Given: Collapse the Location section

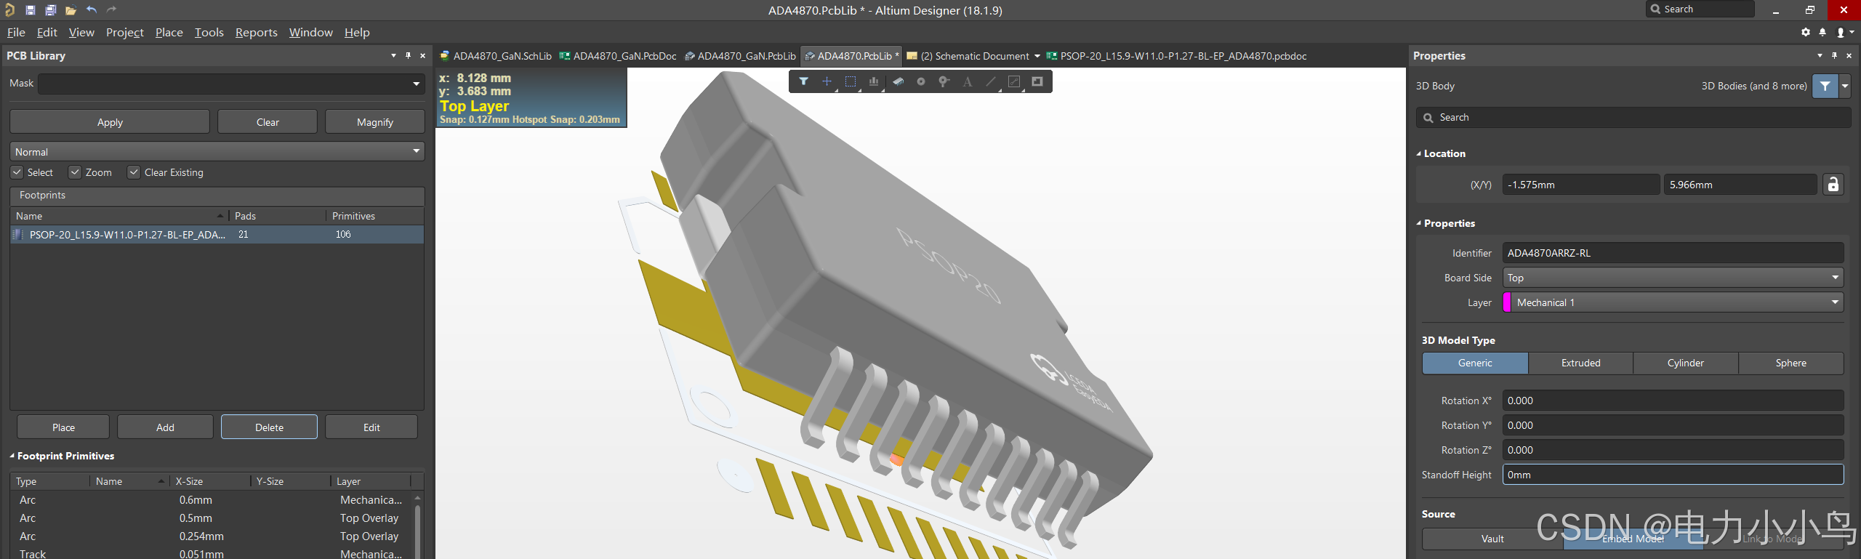Looking at the screenshot, I should 1419,153.
